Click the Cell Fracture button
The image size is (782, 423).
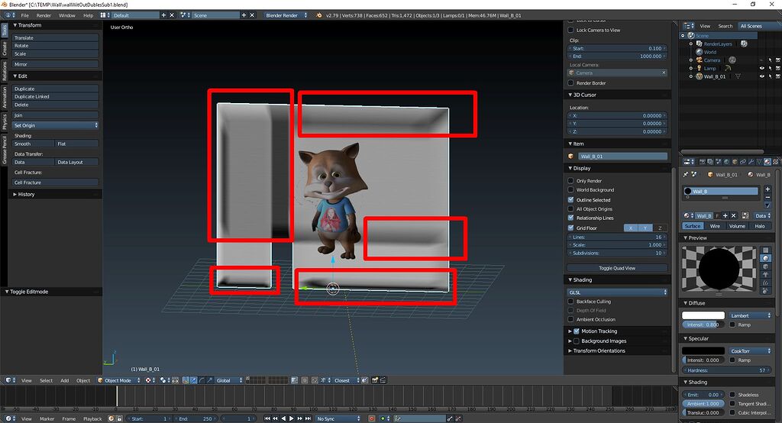55,182
